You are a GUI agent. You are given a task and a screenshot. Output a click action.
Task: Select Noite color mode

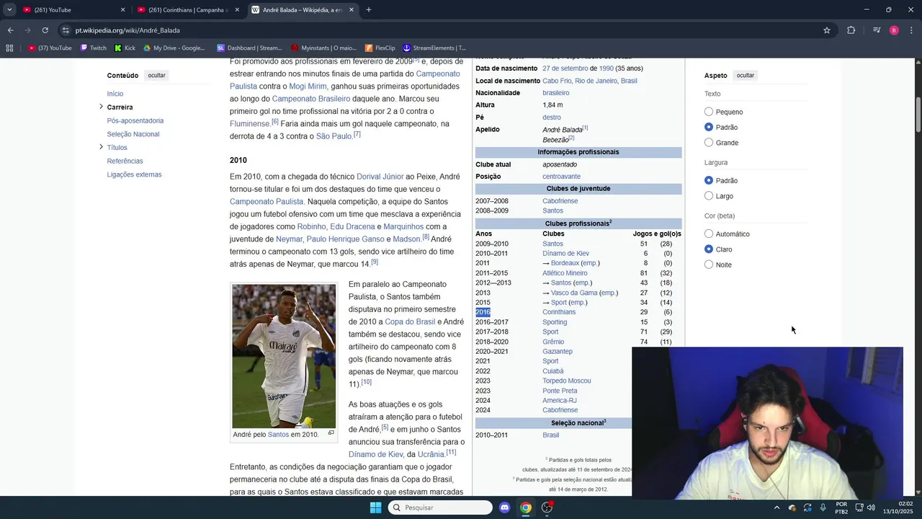pos(709,265)
